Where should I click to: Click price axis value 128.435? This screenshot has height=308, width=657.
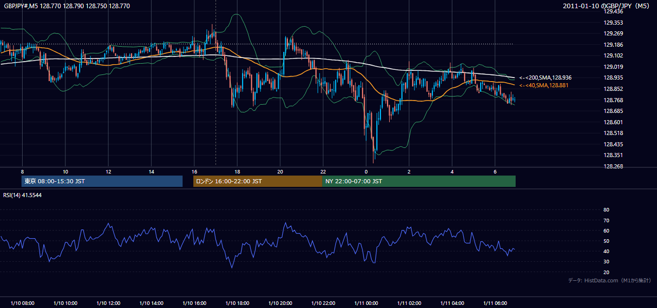[614, 144]
